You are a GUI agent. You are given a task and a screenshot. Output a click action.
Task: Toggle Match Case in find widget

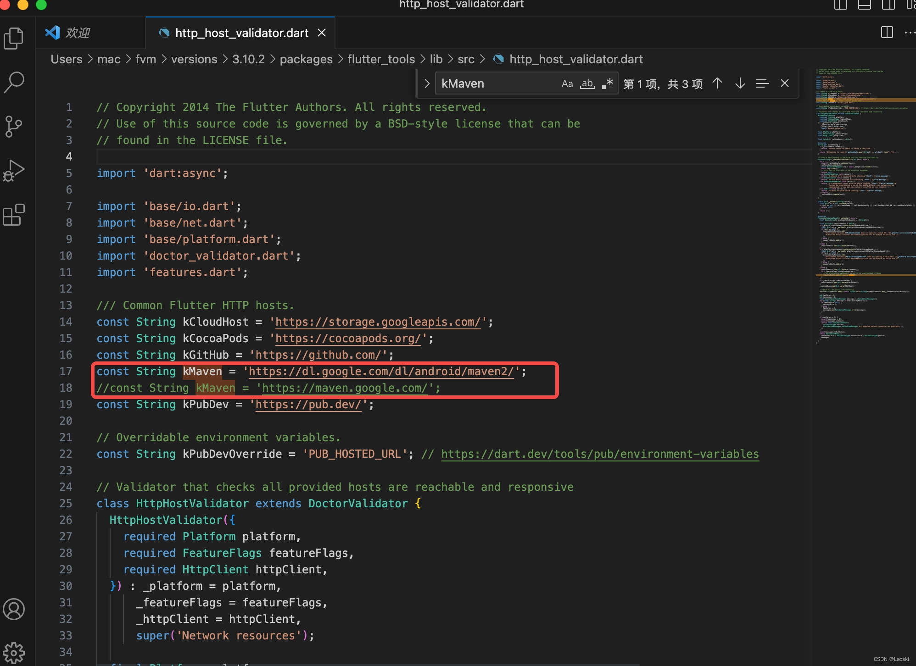point(567,83)
